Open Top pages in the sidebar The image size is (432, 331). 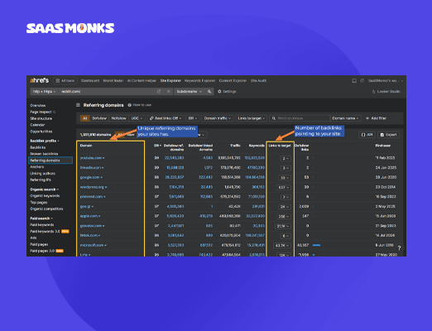coord(38,202)
